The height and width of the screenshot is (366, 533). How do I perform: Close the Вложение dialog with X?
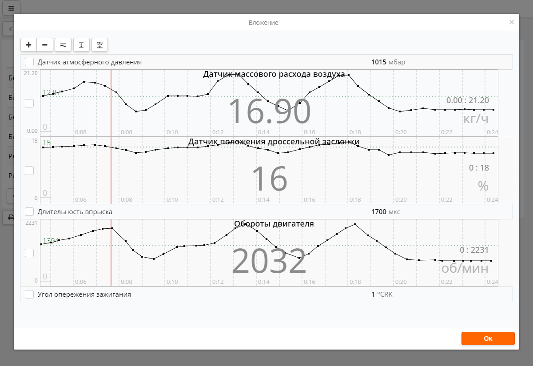point(512,22)
